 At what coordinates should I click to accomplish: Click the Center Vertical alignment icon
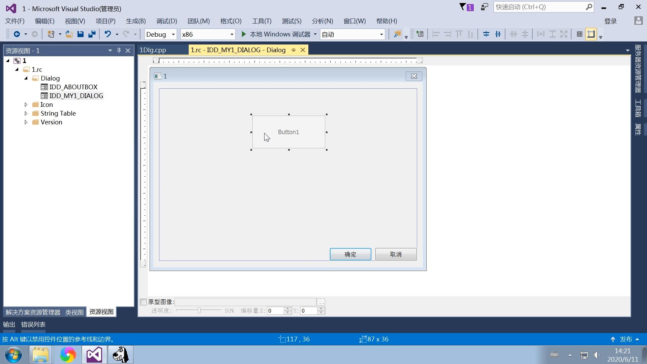click(486, 34)
